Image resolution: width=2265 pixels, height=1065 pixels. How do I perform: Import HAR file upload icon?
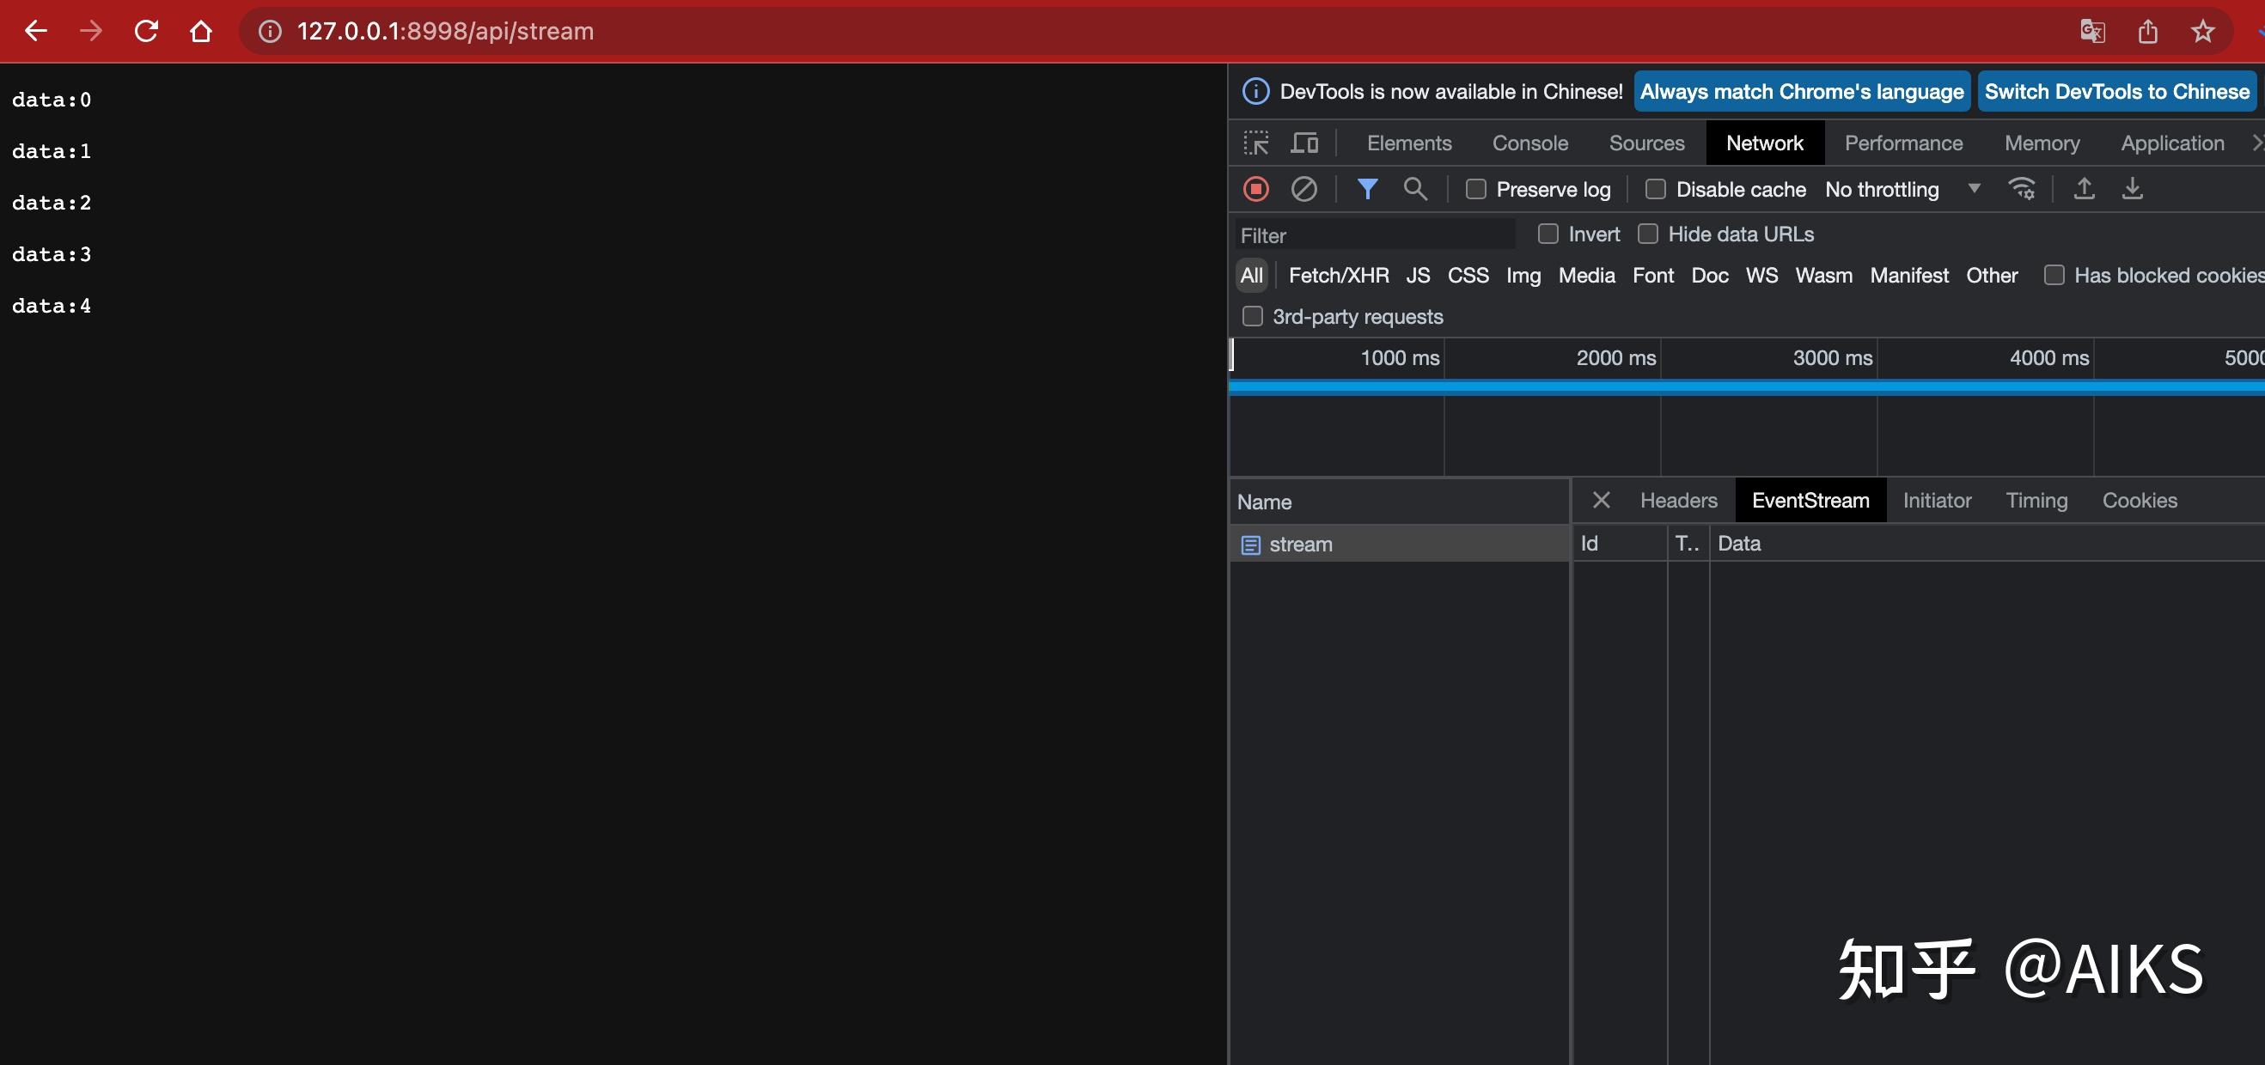point(2084,189)
